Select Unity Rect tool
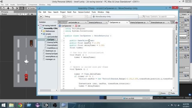The height and width of the screenshot is (108, 192). [x=22, y=8]
